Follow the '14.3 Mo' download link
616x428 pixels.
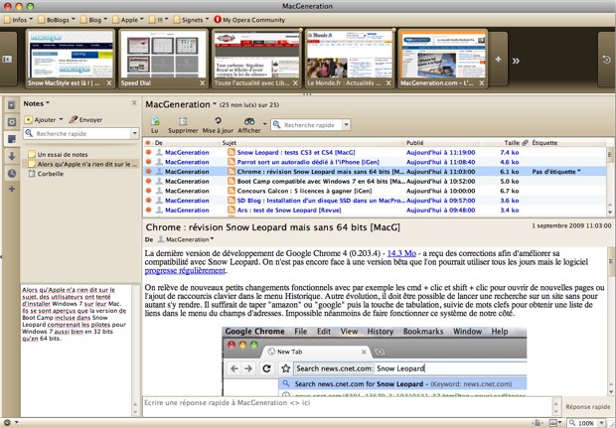[401, 253]
